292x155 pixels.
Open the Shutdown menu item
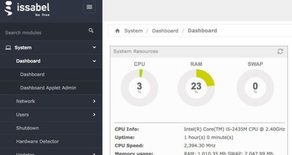(x=27, y=128)
